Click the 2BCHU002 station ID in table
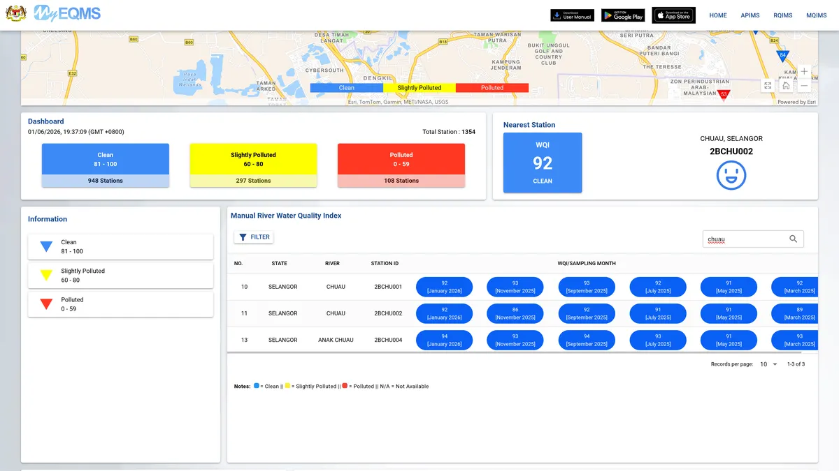The height and width of the screenshot is (471, 839). coord(388,313)
